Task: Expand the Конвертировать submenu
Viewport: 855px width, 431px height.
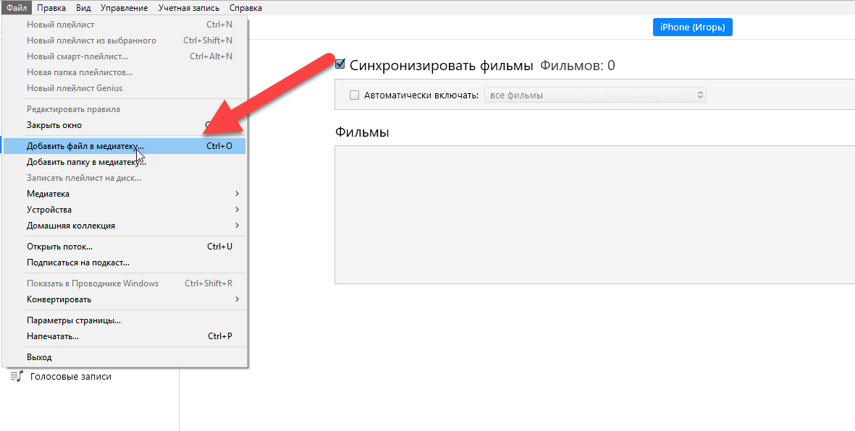Action: point(125,299)
